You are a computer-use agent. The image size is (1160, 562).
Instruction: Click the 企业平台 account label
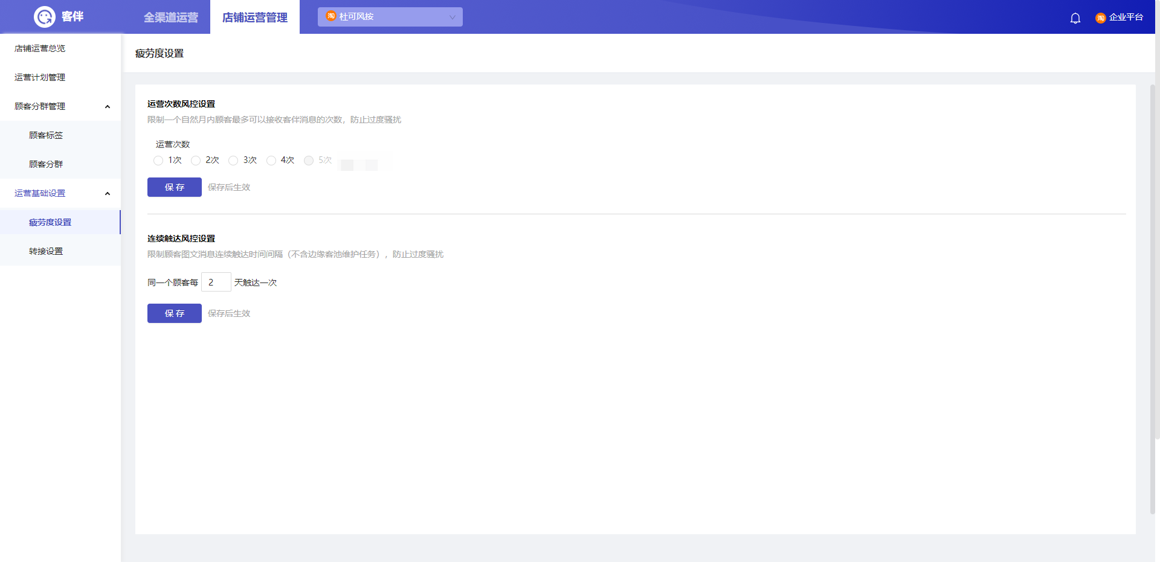[1126, 18]
